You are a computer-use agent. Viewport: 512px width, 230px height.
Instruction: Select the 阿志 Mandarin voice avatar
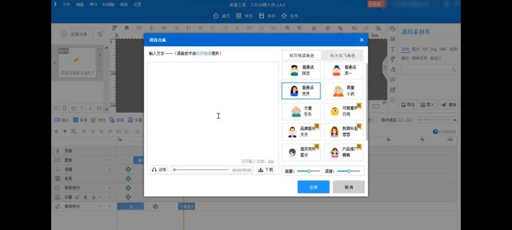301,71
